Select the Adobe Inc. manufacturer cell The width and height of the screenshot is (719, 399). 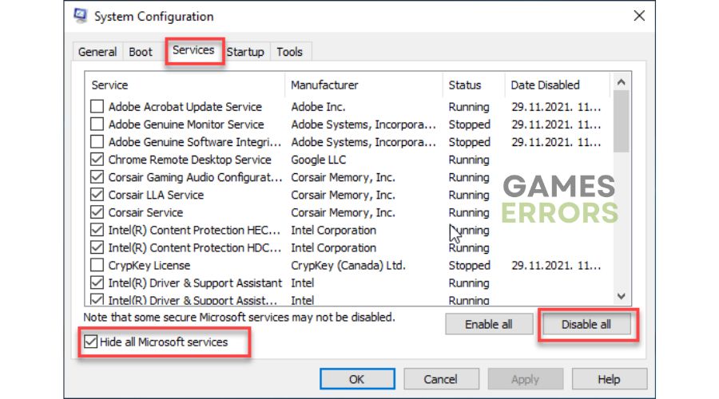coord(318,107)
